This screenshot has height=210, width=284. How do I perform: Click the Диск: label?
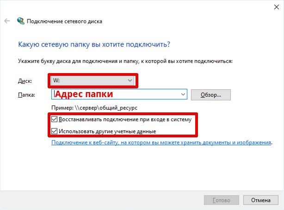[25, 81]
